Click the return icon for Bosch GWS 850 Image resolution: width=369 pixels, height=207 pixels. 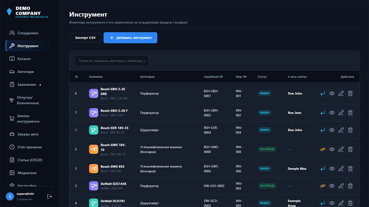click(323, 169)
